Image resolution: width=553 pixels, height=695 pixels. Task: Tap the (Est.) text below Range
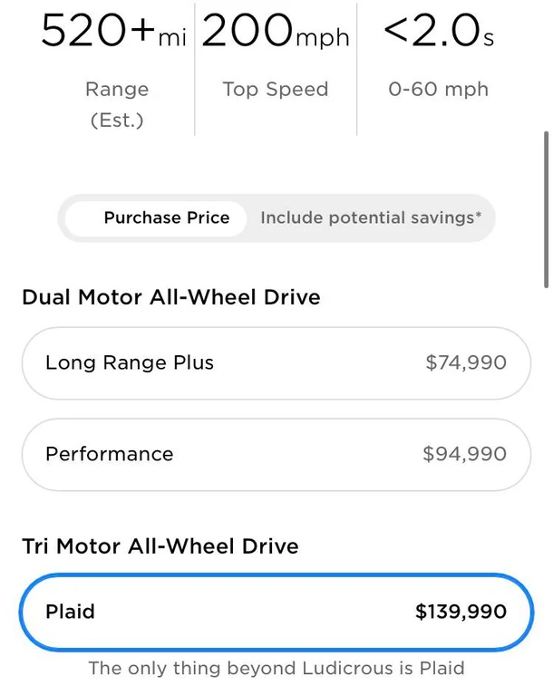[x=117, y=121]
